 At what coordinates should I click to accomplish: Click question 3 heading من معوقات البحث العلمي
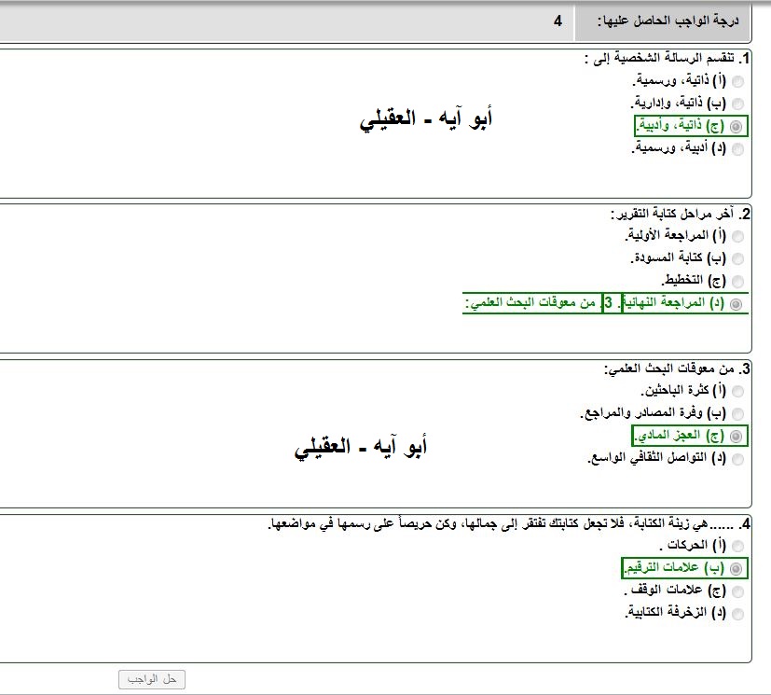click(669, 368)
